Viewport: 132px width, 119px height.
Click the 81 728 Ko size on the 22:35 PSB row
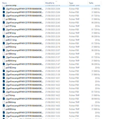coord(96,29)
